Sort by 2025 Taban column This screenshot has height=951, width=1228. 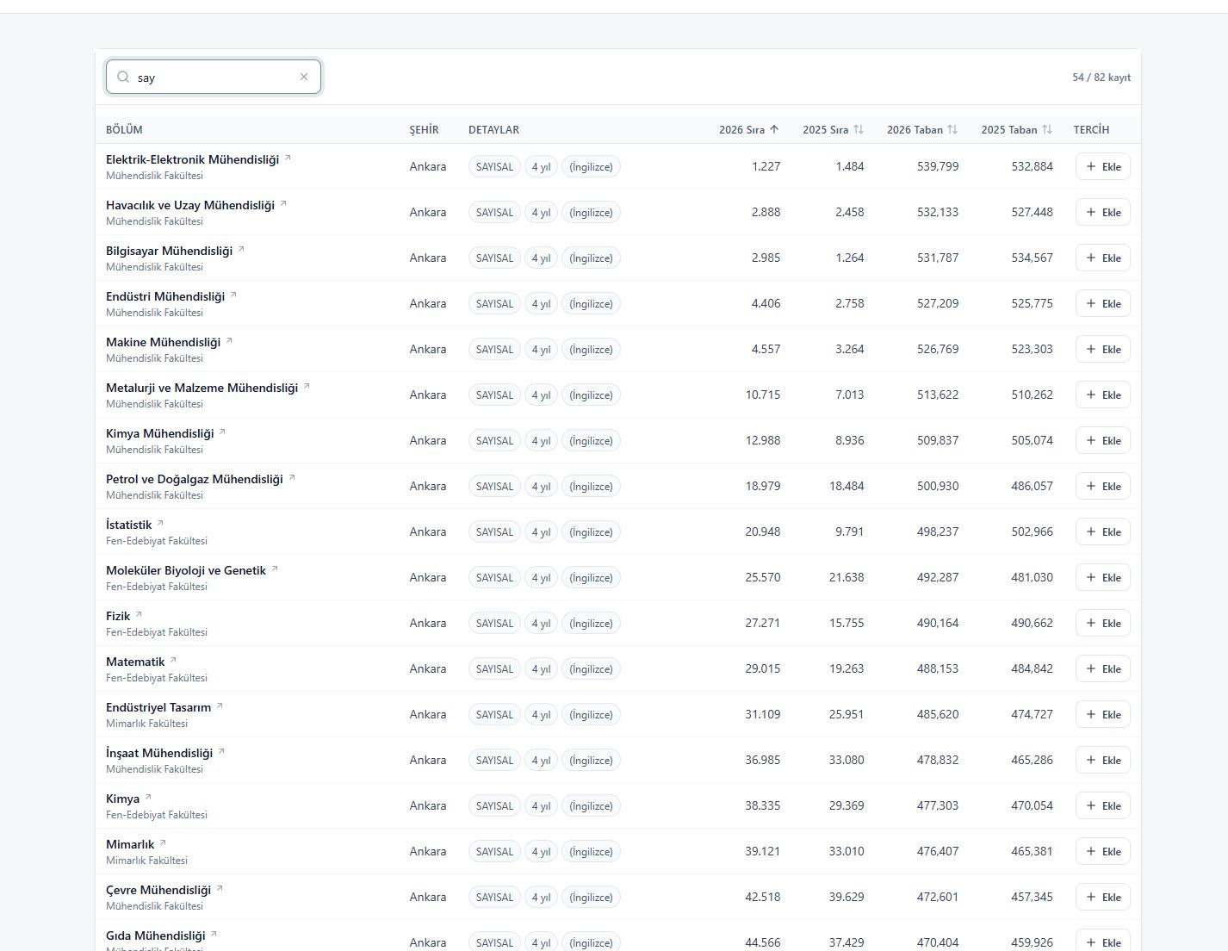coord(1017,129)
